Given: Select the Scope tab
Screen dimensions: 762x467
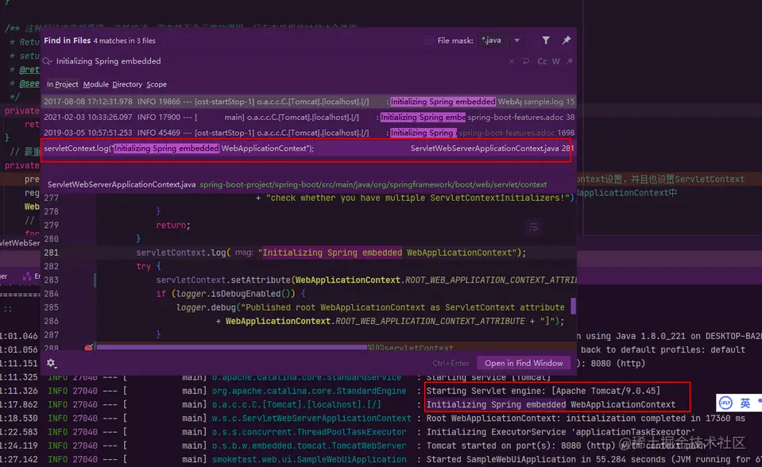Looking at the screenshot, I should click(157, 84).
